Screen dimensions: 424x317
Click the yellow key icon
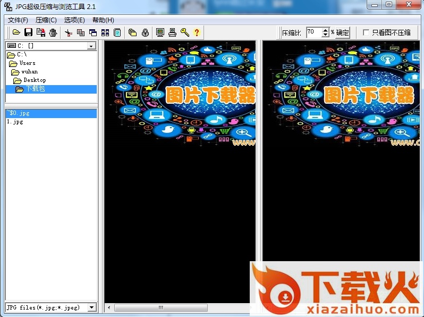[x=184, y=32]
